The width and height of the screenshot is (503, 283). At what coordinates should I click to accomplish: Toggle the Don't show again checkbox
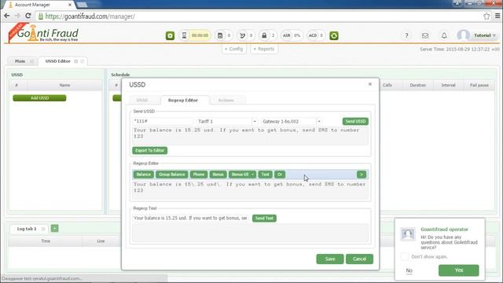(405, 257)
